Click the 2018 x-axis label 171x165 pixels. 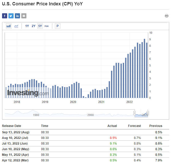[x=17, y=102]
